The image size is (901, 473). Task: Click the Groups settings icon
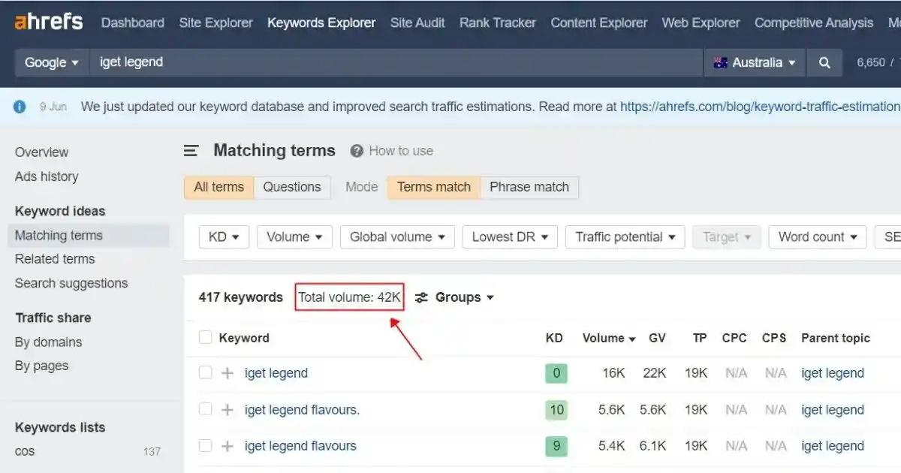tap(421, 297)
